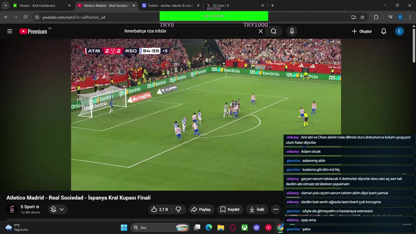Open the Chrome three-dot menu
Screen dimensions: 416x234
pos(410,17)
